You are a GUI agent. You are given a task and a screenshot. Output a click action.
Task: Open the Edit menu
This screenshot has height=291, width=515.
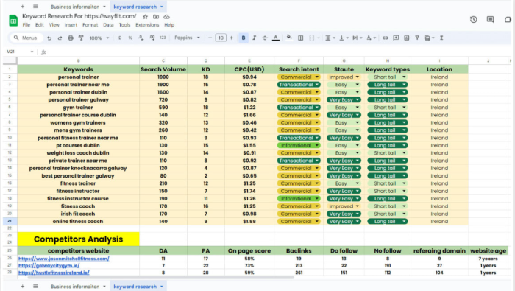pos(40,25)
